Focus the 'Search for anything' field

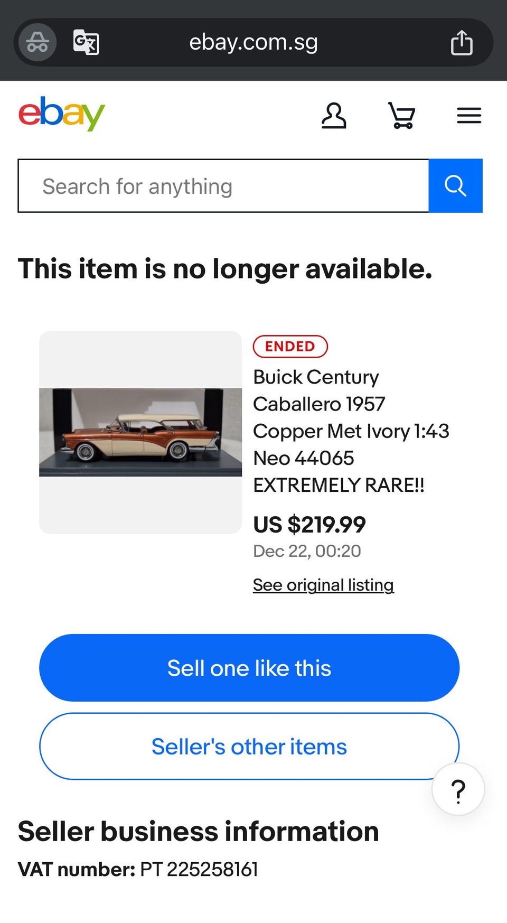point(223,186)
